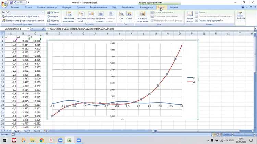Open Сетка gridlines menu
The image size is (257, 144).
(x=129, y=16)
